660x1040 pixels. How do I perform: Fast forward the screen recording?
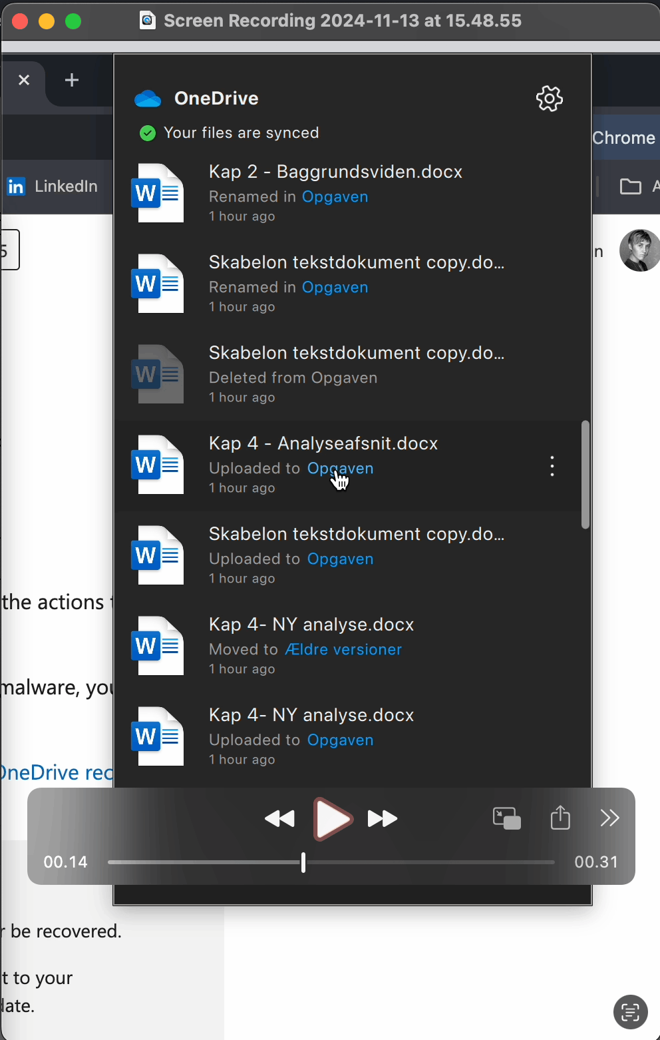[383, 819]
